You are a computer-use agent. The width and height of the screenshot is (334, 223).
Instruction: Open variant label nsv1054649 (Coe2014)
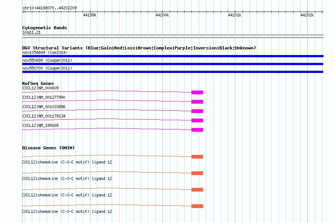(45, 52)
